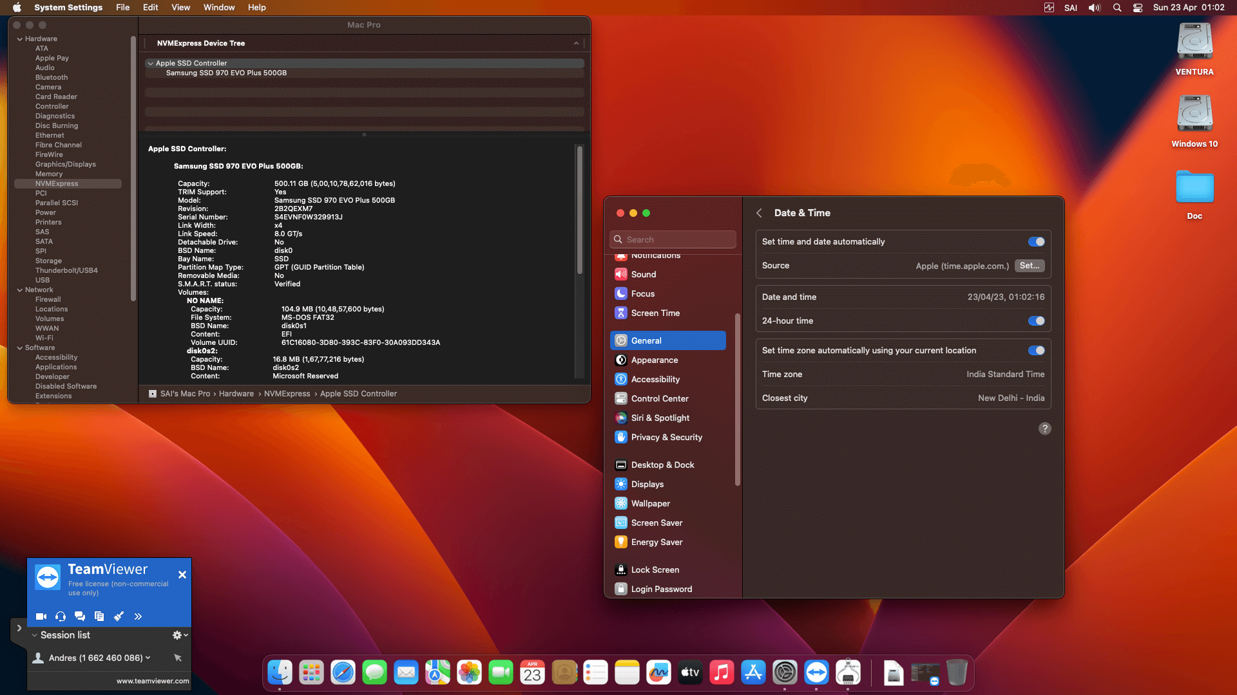The width and height of the screenshot is (1237, 695).
Task: Collapse the Apple SSD Controller entry
Action: pos(150,63)
